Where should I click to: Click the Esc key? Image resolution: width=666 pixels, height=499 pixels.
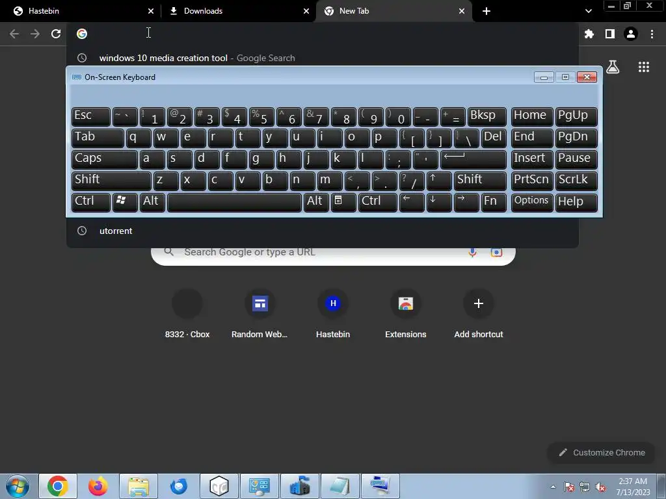pos(91,117)
